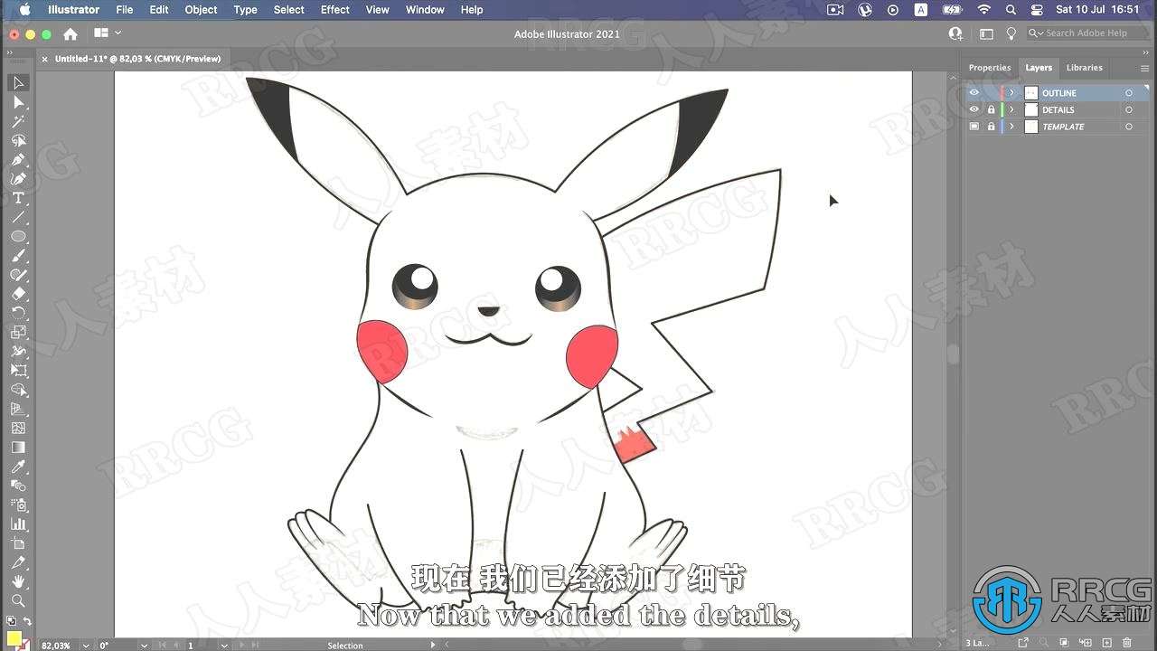The height and width of the screenshot is (651, 1157).
Task: Click OUTLINE layer thumbnail
Action: click(x=1030, y=93)
